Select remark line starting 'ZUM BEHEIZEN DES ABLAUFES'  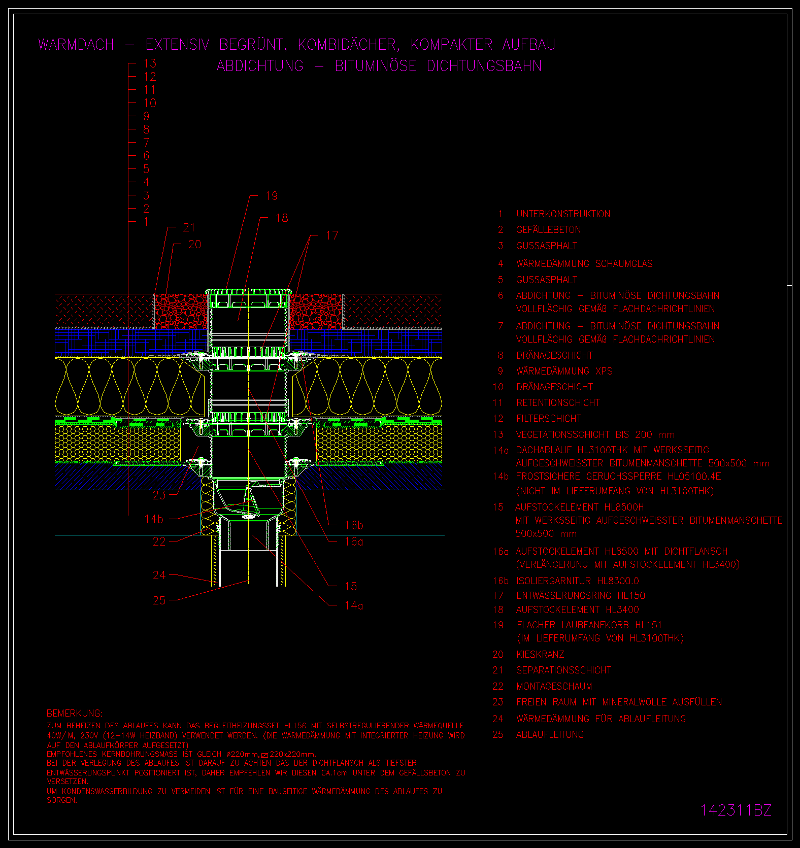pos(255,726)
